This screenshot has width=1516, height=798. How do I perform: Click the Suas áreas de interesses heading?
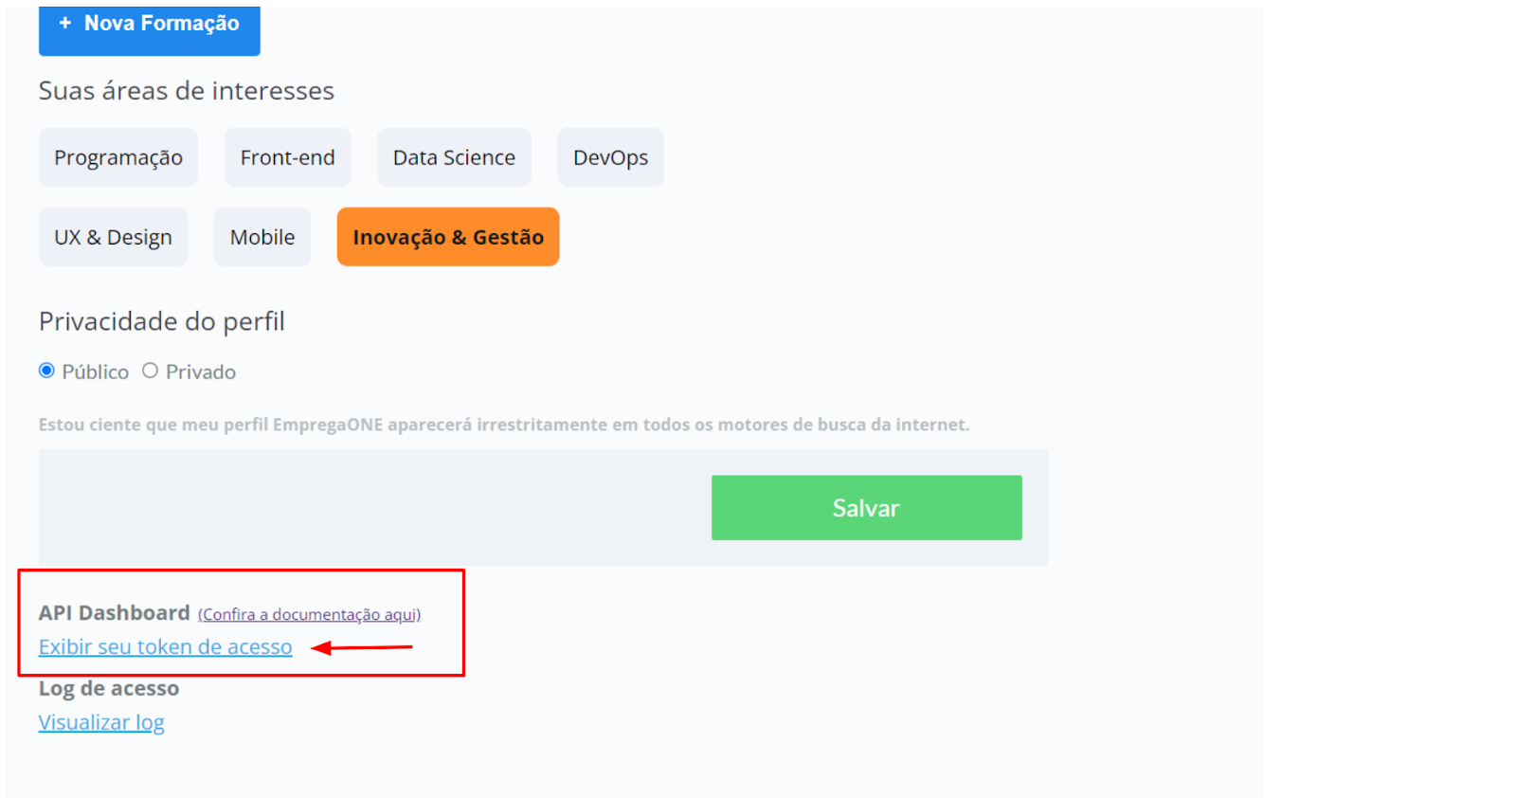pyautogui.click(x=186, y=90)
